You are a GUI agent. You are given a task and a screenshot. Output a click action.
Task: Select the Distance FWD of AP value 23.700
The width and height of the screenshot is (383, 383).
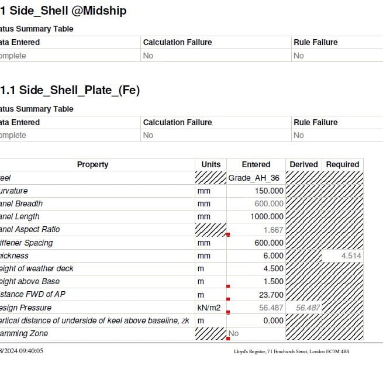271,294
